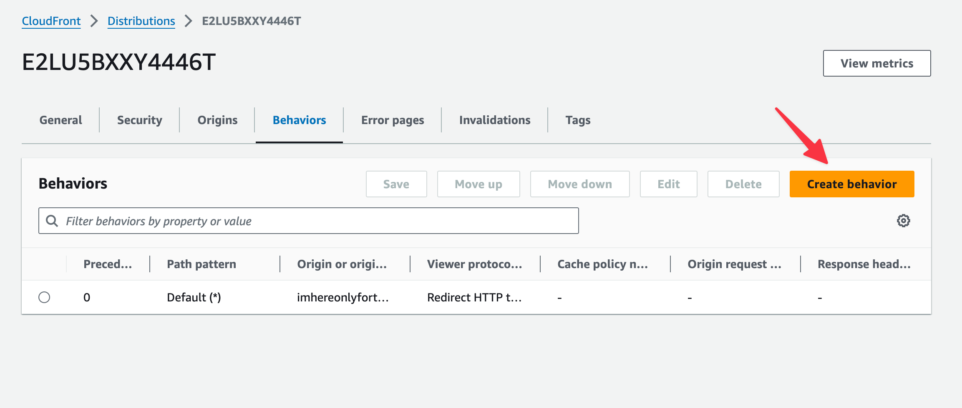The width and height of the screenshot is (962, 408).
Task: Click the Precedence column header
Action: (x=108, y=264)
